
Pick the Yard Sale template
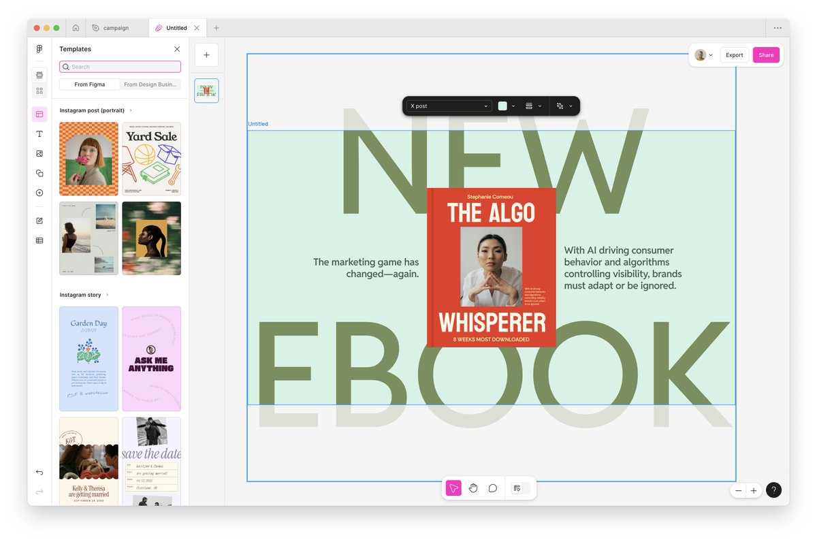click(x=152, y=159)
